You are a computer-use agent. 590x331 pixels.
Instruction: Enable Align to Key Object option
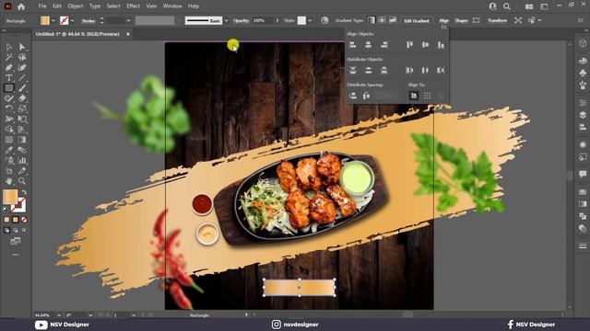(441, 96)
